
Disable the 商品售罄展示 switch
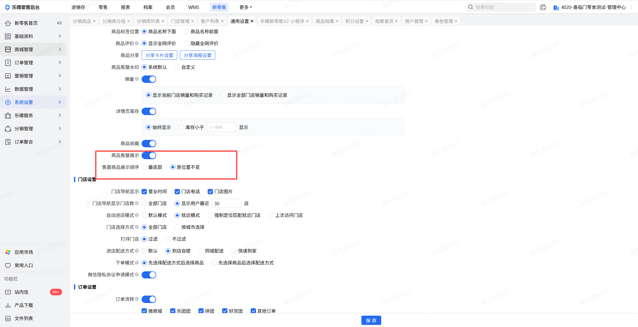point(149,155)
